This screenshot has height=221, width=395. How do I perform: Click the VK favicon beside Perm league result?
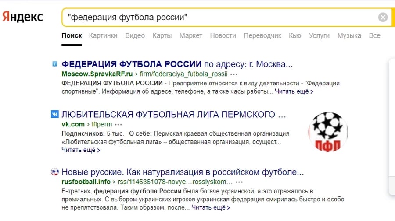(55, 114)
